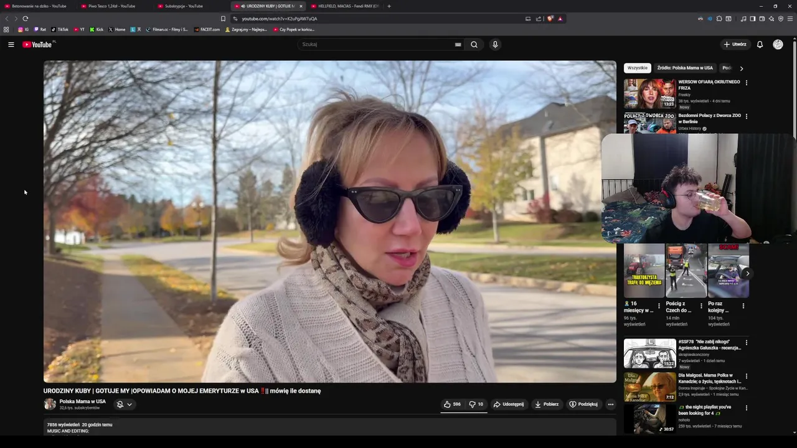
Task: Open options for #SSF78 video
Action: tap(747, 342)
